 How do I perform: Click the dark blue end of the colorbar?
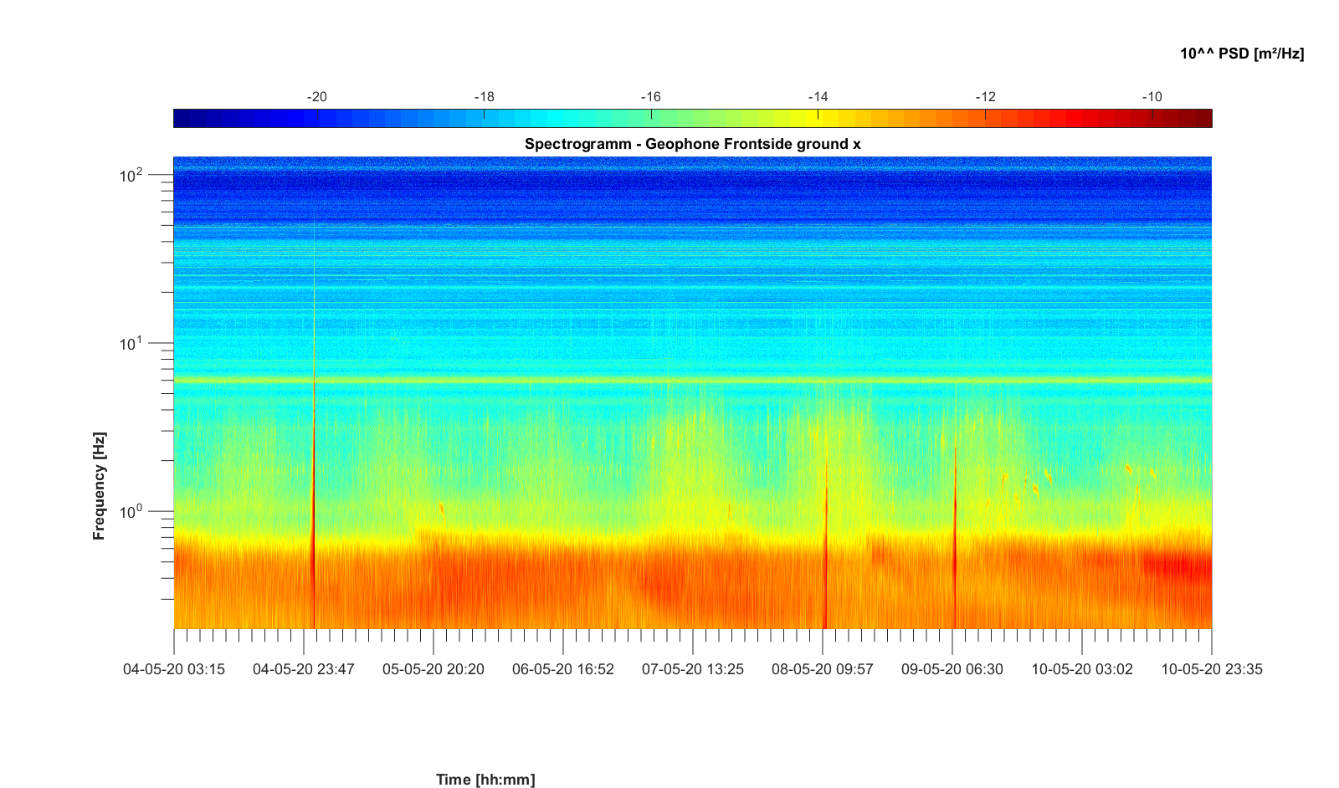tap(183, 119)
